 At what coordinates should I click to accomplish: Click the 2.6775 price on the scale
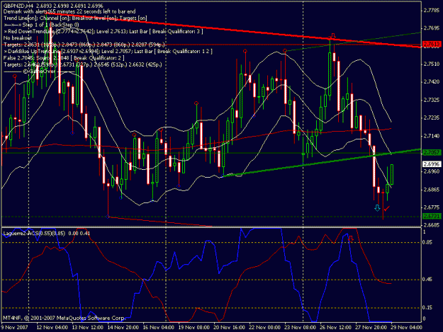[432, 207]
